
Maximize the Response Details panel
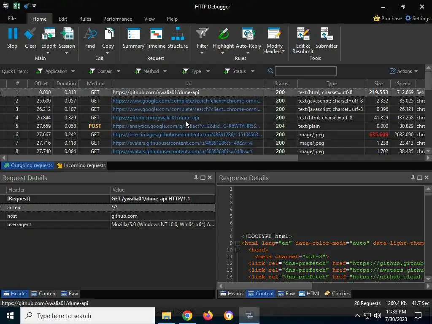click(x=420, y=178)
